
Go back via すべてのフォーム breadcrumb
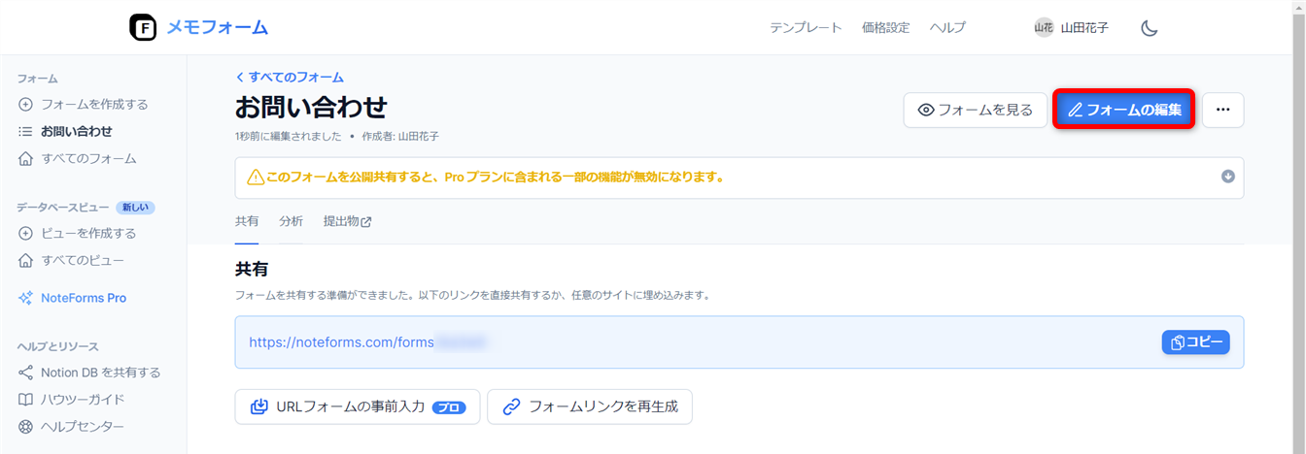click(290, 77)
